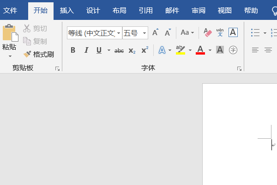This screenshot has width=277, height=185.
Task: Apply yellow text highlight color
Action: (181, 50)
